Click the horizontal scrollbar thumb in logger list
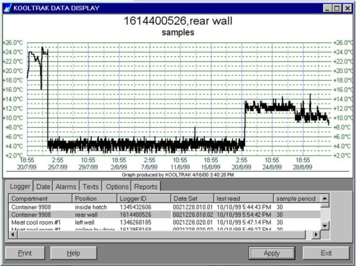 pyautogui.click(x=161, y=235)
